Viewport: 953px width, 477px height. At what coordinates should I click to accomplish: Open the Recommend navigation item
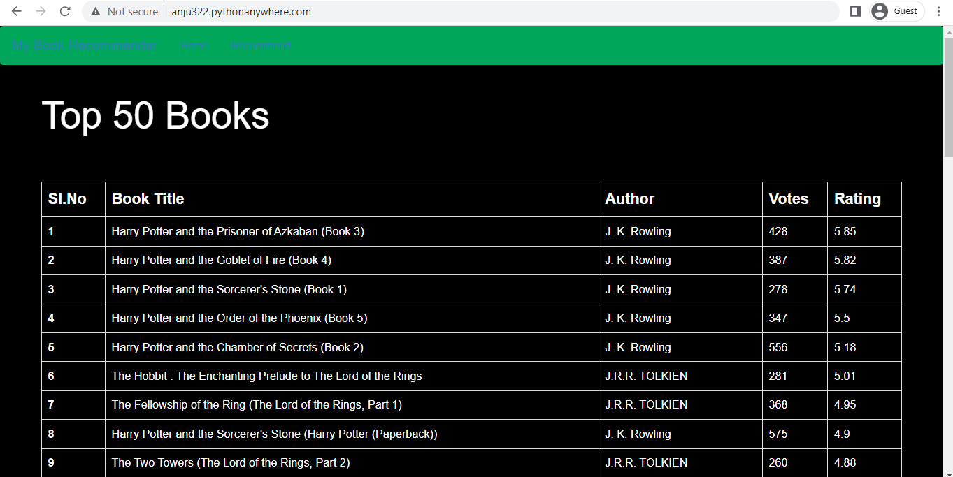click(260, 45)
